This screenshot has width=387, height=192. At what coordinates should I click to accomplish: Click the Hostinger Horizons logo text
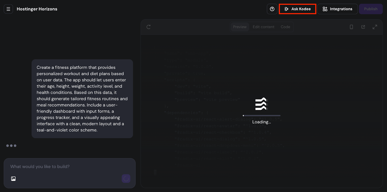37,9
